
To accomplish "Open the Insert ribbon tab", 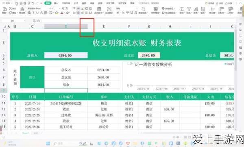I will coord(56,3).
